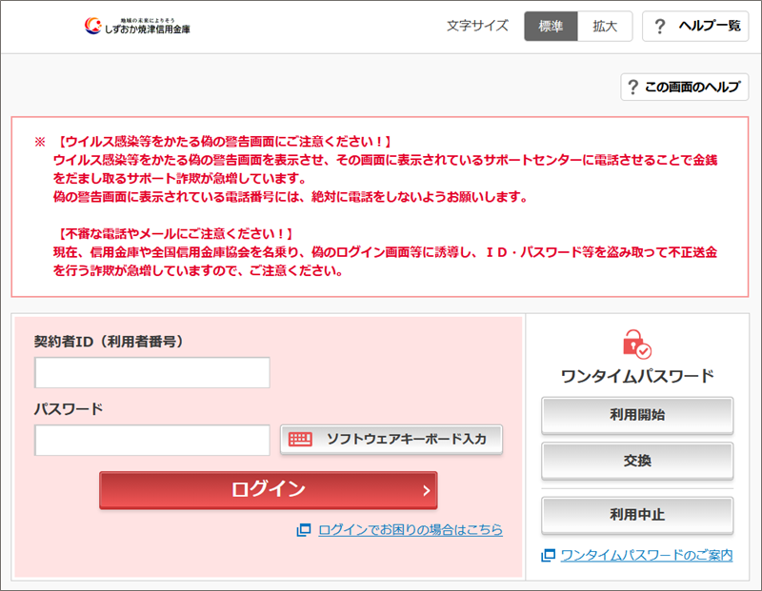Viewport: 762px width, 591px height.
Task: Switch text size to 拡大
Action: (x=605, y=27)
